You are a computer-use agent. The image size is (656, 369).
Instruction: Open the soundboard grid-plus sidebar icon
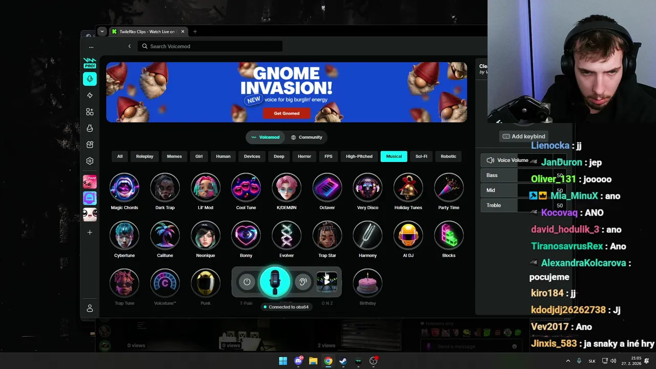(90, 112)
